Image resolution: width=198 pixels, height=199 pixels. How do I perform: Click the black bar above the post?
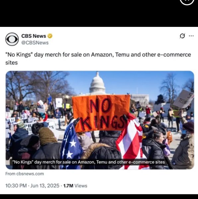pos(99,13)
